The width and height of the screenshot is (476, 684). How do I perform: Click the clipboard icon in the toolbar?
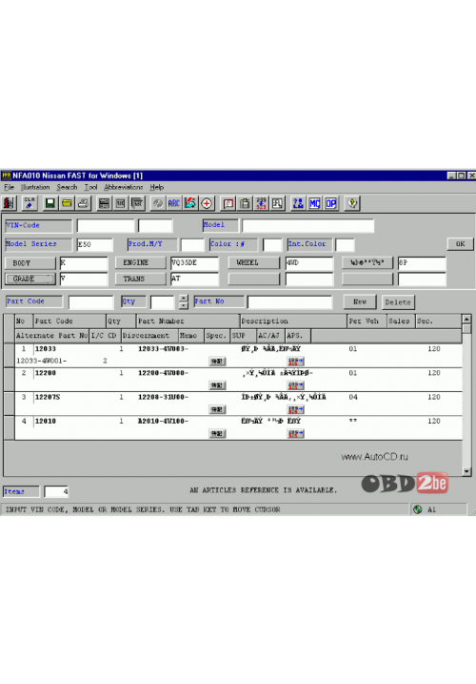pyautogui.click(x=246, y=203)
